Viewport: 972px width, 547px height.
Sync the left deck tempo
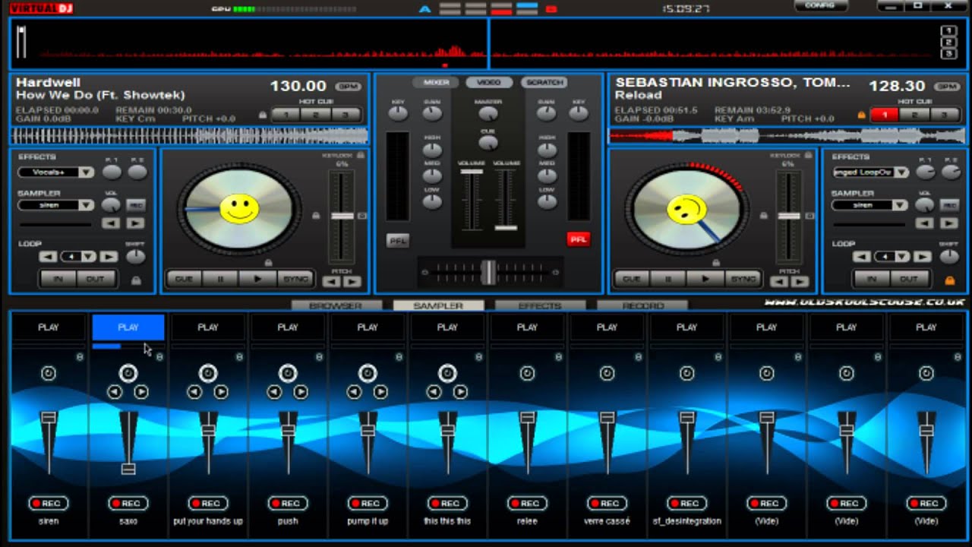(x=295, y=279)
